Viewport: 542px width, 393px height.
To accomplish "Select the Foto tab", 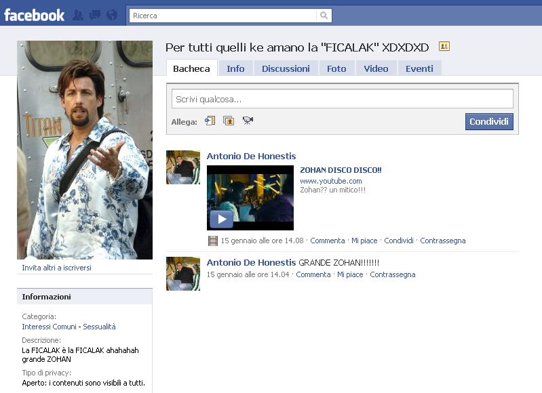I will 336,68.
